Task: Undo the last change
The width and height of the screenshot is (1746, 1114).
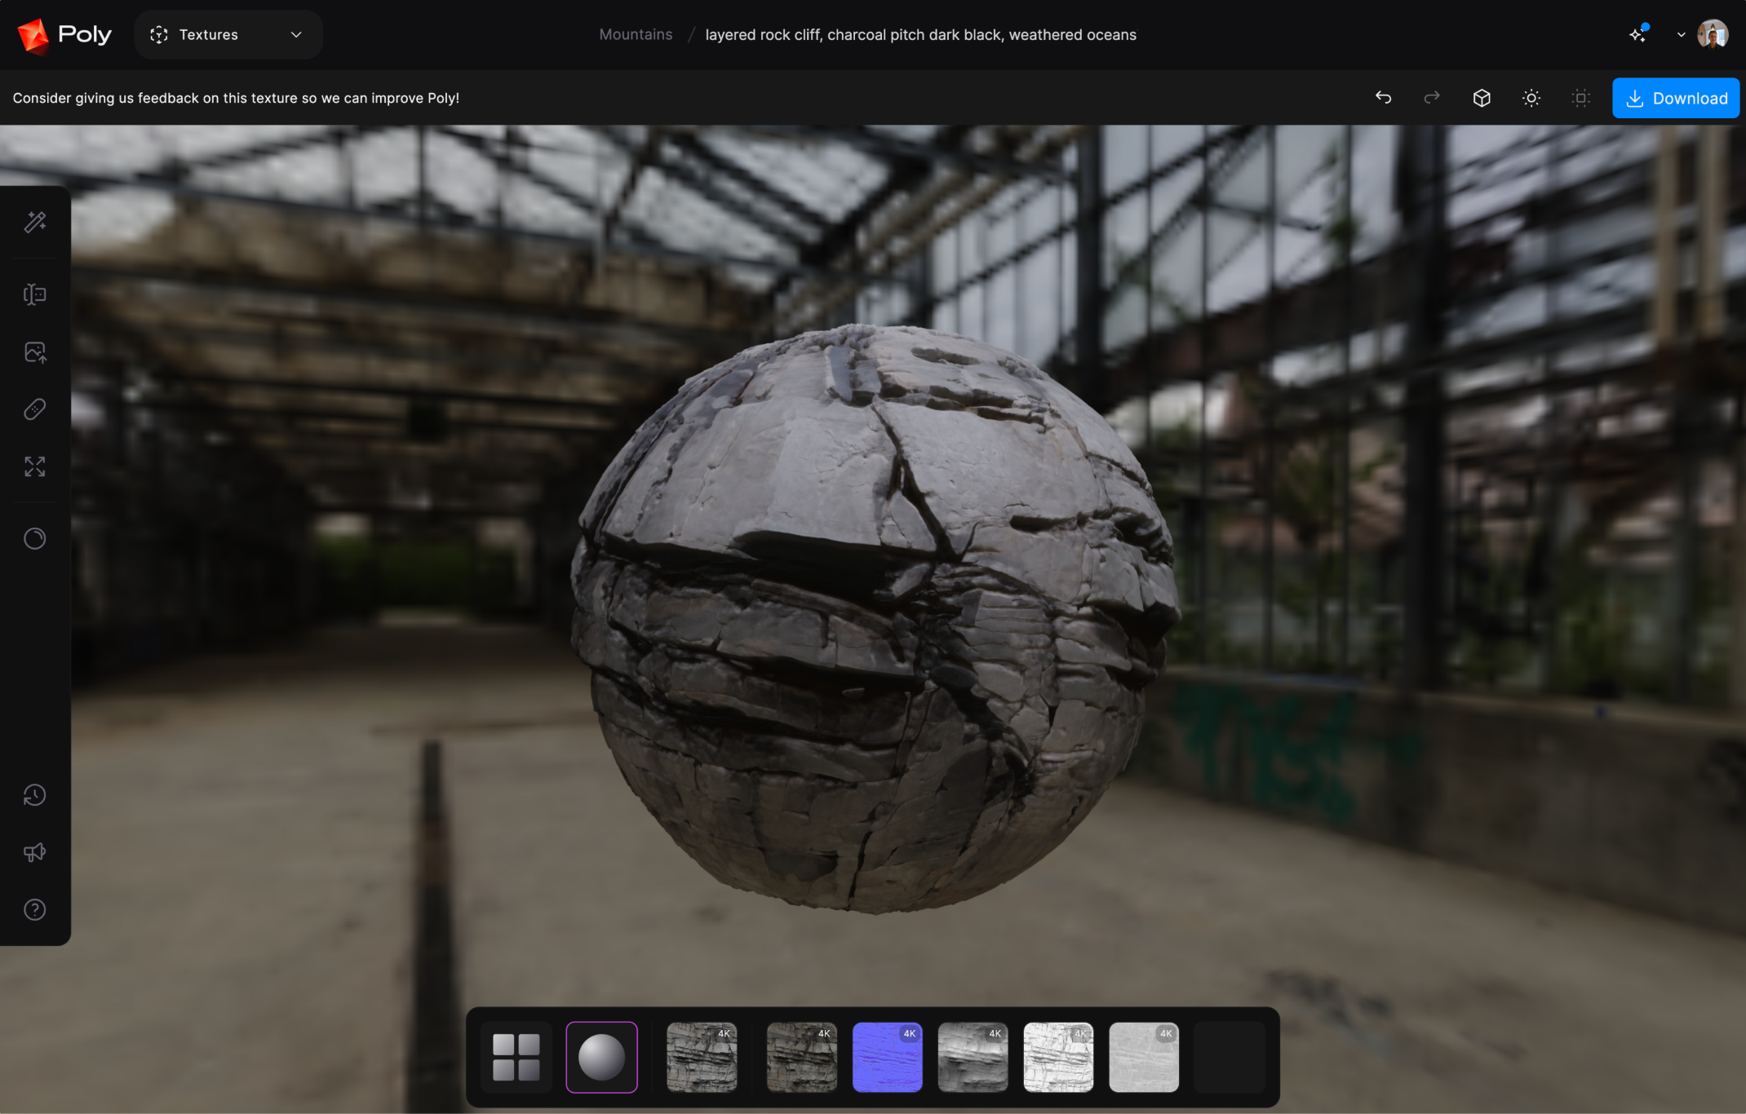Action: [x=1383, y=98]
